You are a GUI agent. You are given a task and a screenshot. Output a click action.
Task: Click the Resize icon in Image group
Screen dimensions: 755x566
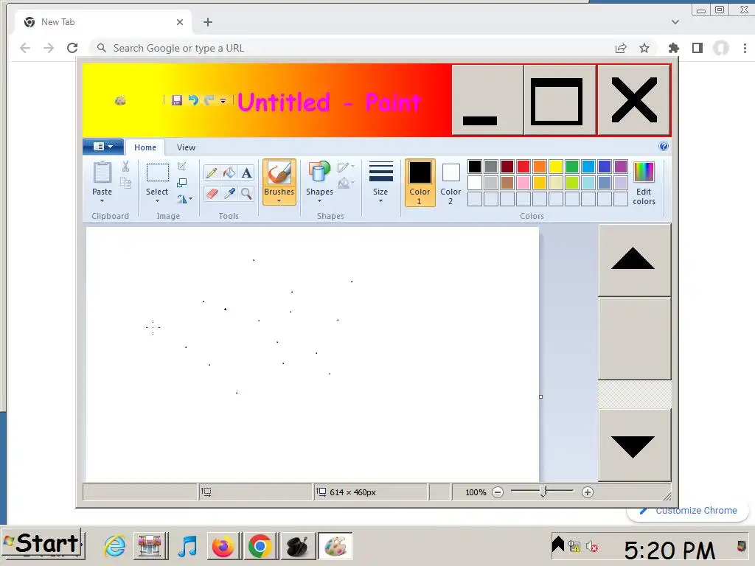click(x=181, y=183)
